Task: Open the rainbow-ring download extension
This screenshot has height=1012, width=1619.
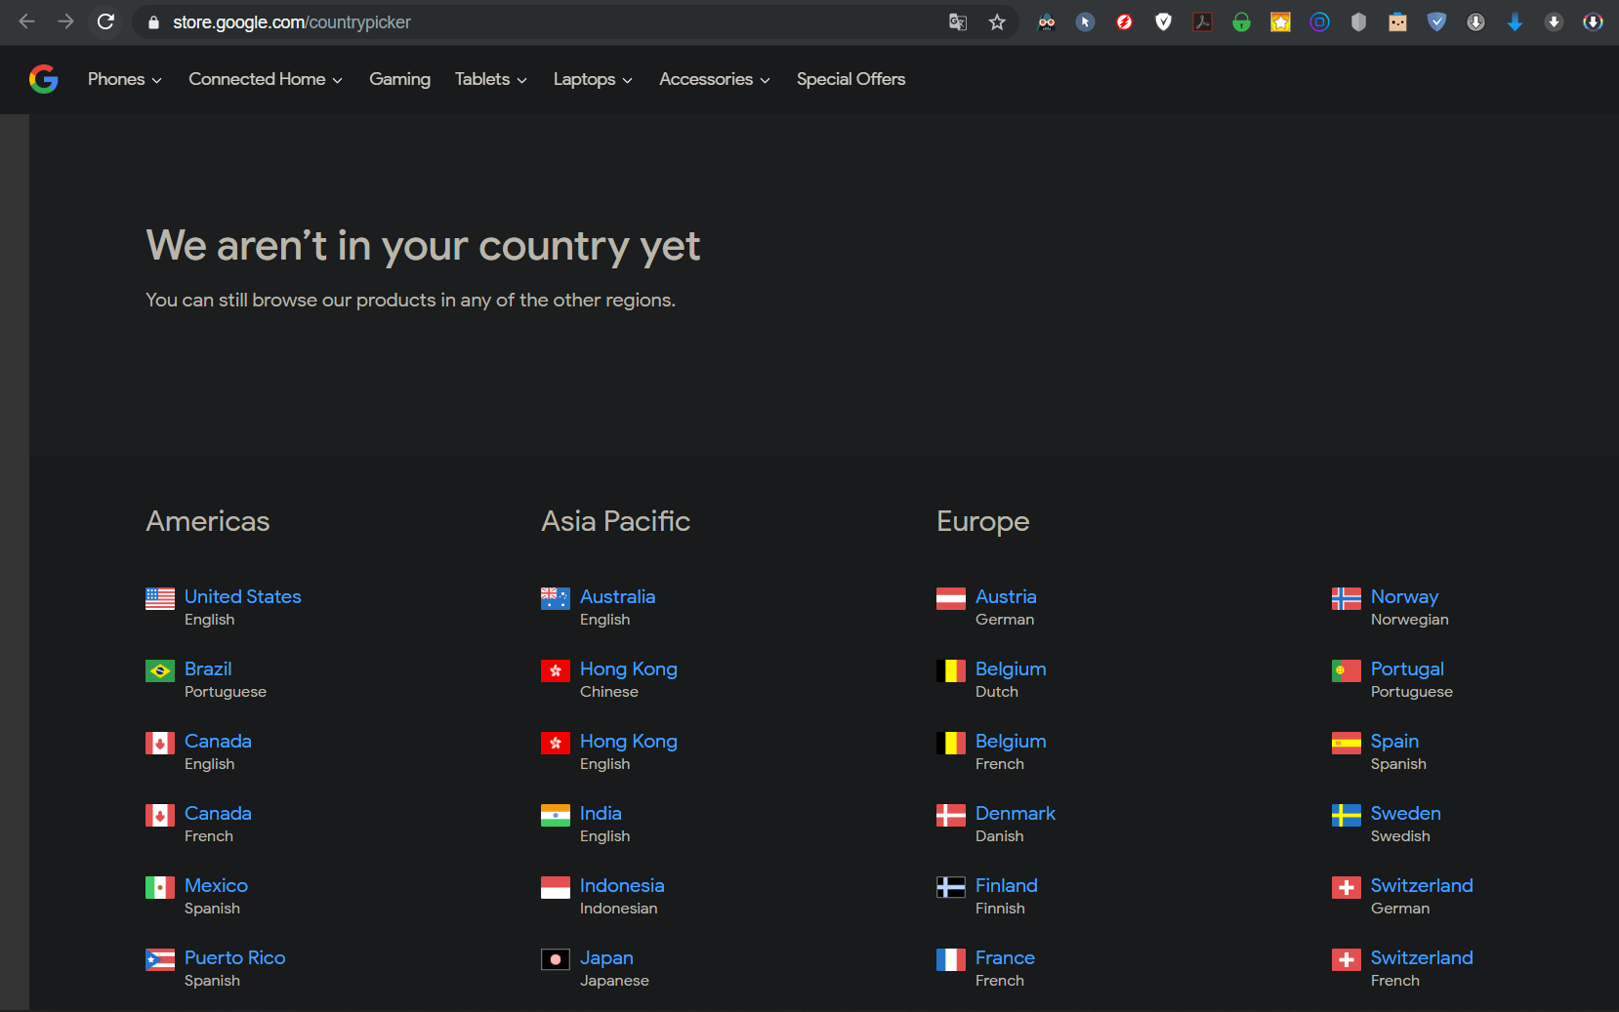Action: 1593,22
